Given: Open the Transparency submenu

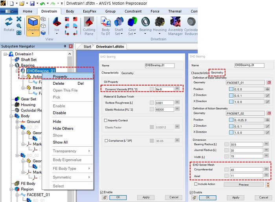Looking at the screenshot, I should pos(72,151).
